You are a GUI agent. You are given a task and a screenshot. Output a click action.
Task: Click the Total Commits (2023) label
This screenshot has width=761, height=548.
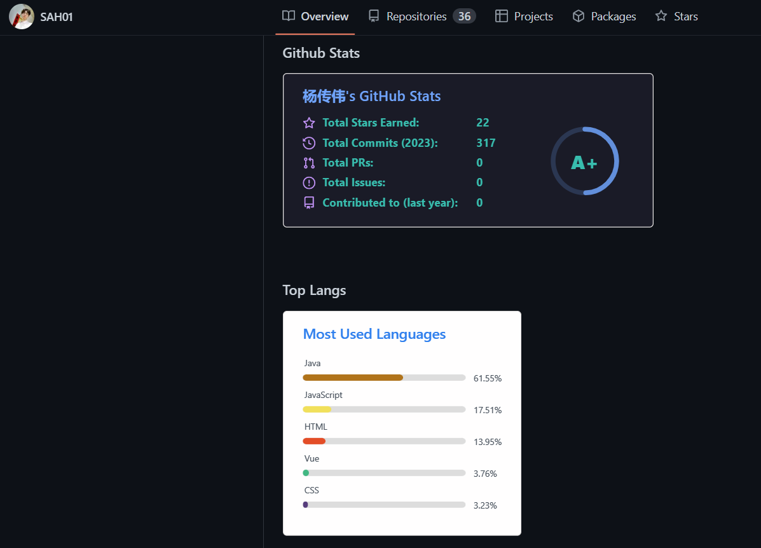click(x=380, y=143)
